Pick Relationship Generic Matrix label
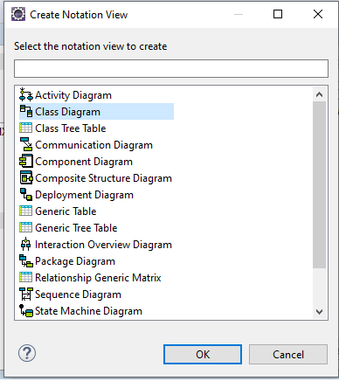Screen dimensions: 339x381 click(98, 278)
